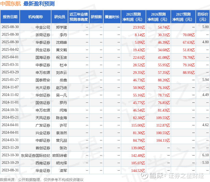
Task: Select the 华泰证券 institution cell
Action: [36, 42]
